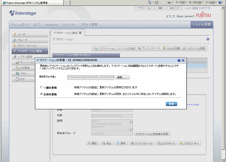Click the bottom 更新 button with arrow icon
The image size is (226, 162).
(121, 143)
